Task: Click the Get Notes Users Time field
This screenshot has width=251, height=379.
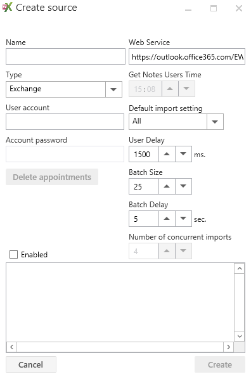Action: [x=145, y=89]
